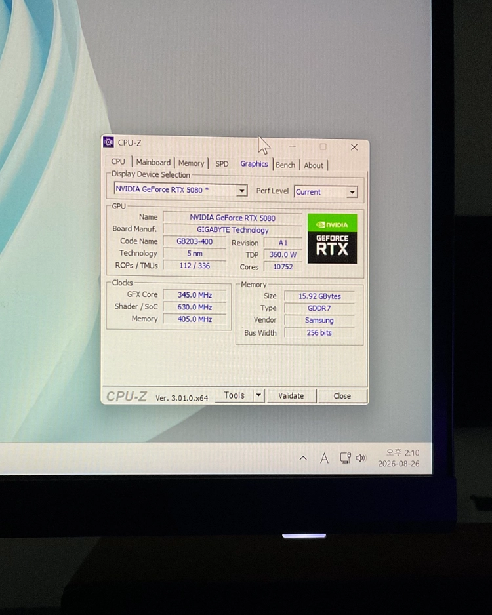Viewport: 492px width, 615px height.
Task: Click the Name field NVIDIA GeForce RTX 5080
Action: 232,218
